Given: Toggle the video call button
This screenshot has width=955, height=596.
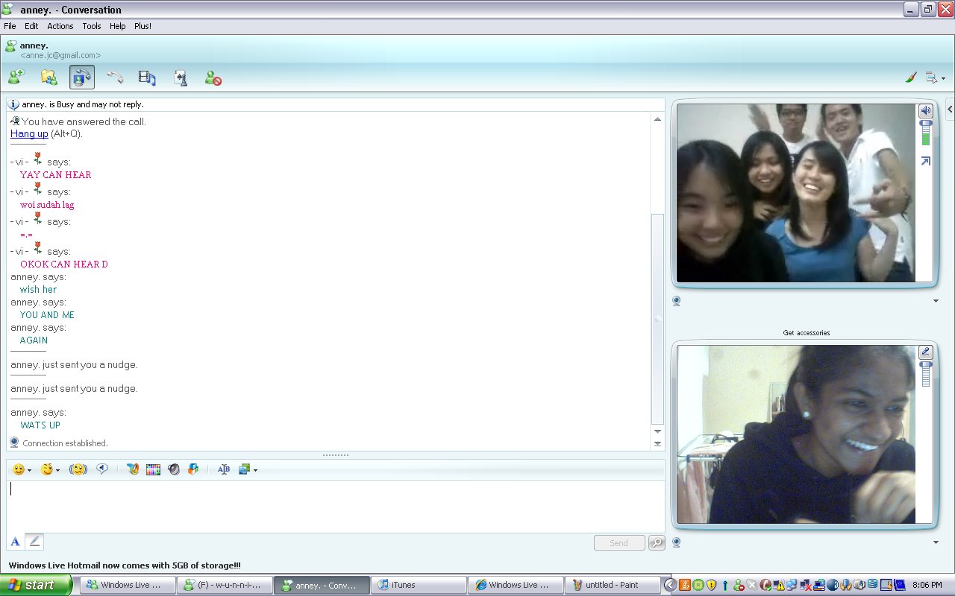Looking at the screenshot, I should point(82,77).
